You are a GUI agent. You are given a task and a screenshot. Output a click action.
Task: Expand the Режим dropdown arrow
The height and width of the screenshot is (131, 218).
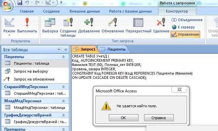point(9,35)
